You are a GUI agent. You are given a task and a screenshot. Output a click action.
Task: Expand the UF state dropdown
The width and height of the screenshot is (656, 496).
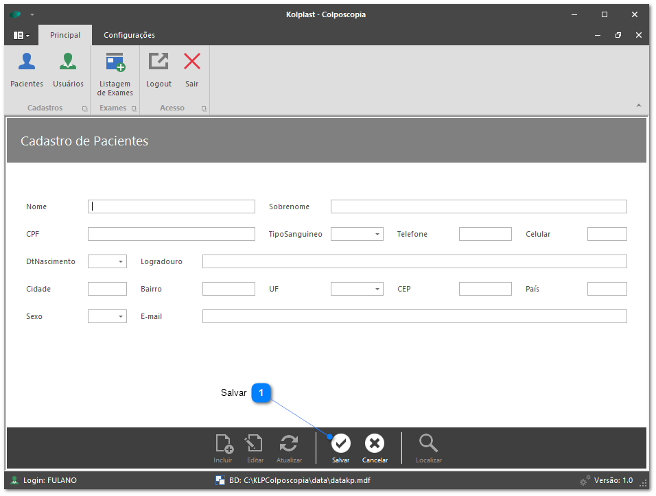tap(377, 289)
